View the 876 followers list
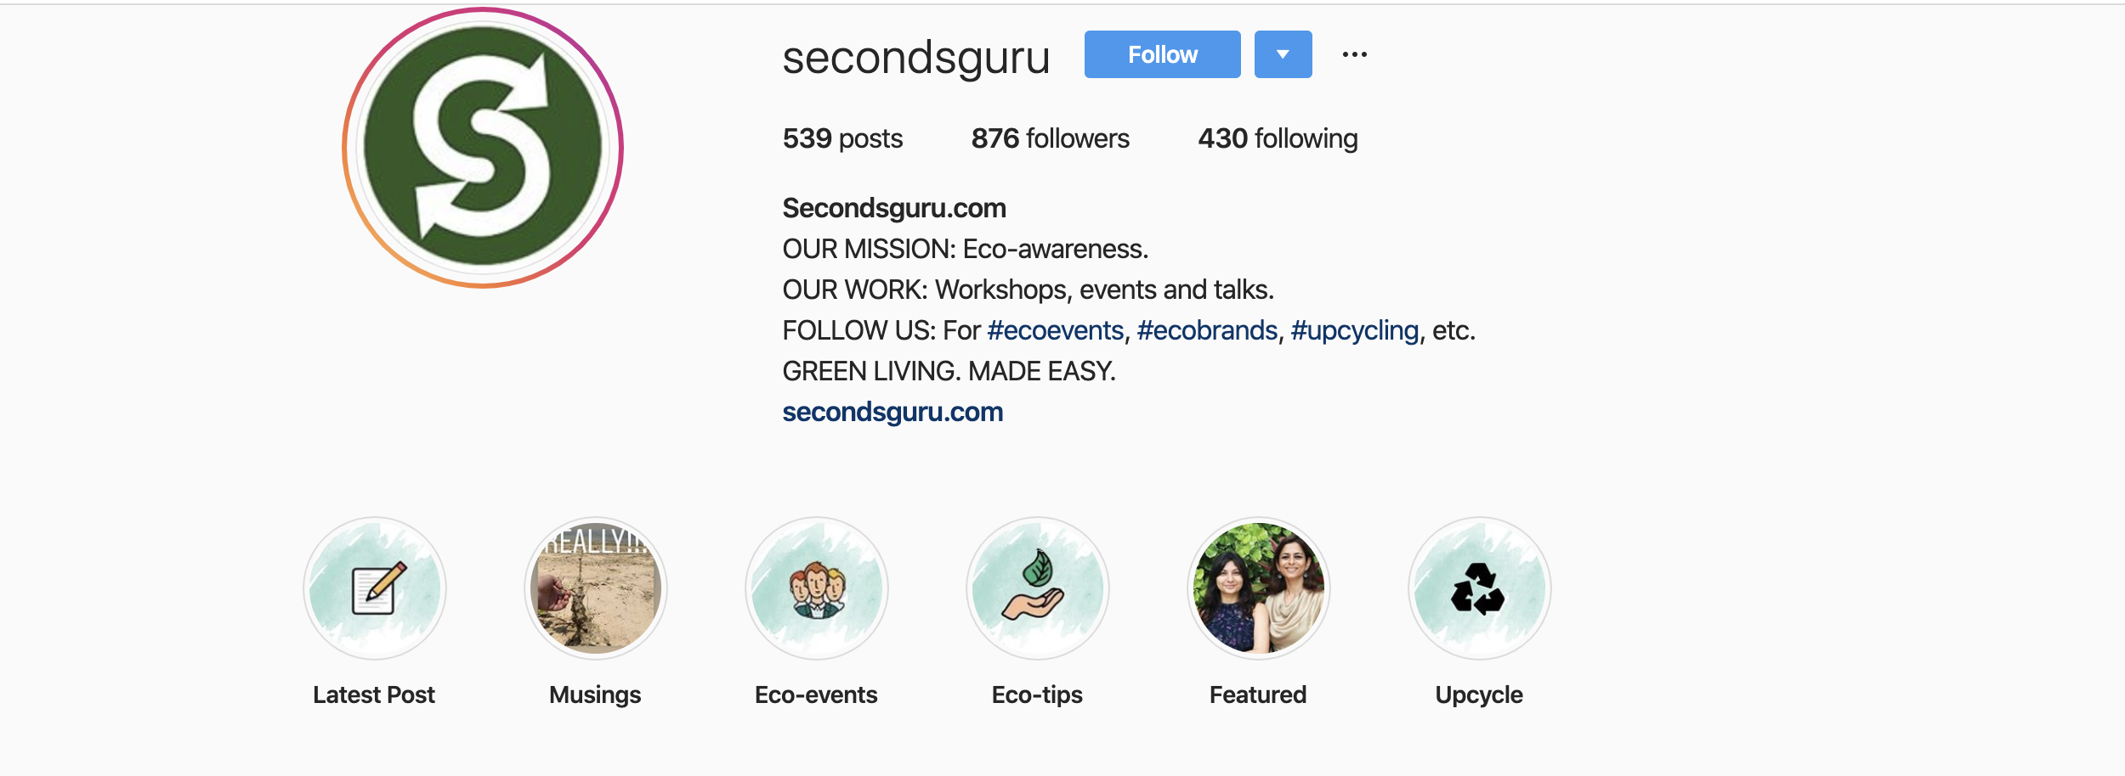2125x776 pixels. (x=1051, y=138)
